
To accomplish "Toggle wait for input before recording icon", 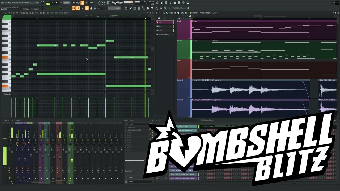I will pyautogui.click(x=78, y=3).
